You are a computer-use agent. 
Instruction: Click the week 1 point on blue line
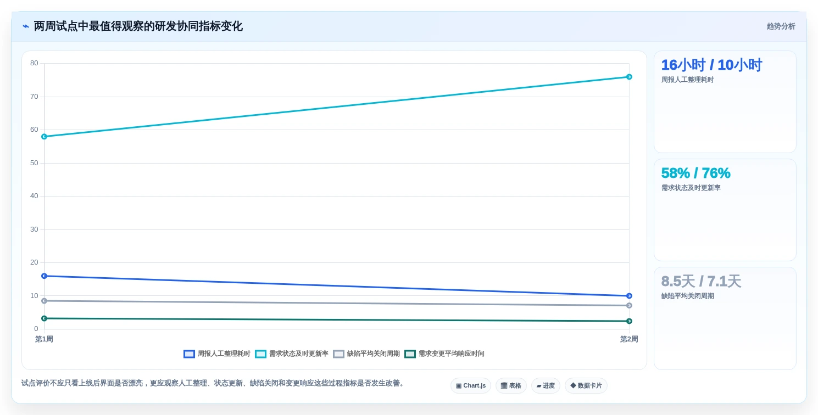click(44, 276)
